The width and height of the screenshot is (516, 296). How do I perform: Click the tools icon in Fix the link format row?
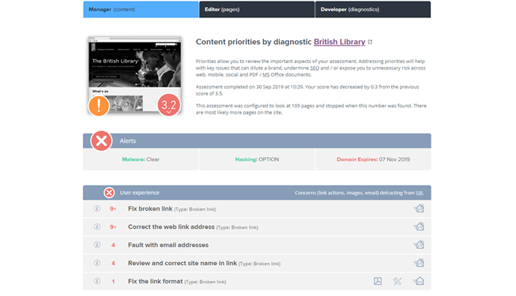coord(397,281)
